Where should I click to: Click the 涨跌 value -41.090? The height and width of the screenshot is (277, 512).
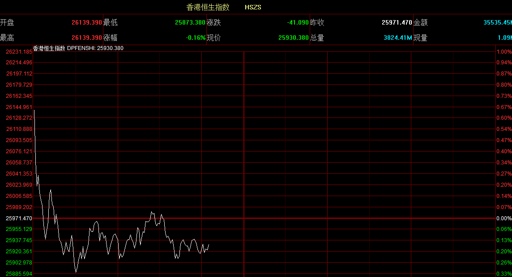pyautogui.click(x=298, y=22)
